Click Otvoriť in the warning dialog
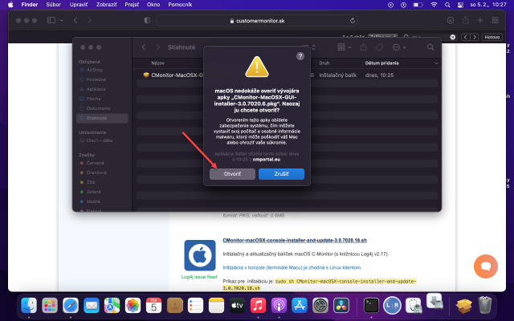The height and width of the screenshot is (321, 514). (x=232, y=174)
